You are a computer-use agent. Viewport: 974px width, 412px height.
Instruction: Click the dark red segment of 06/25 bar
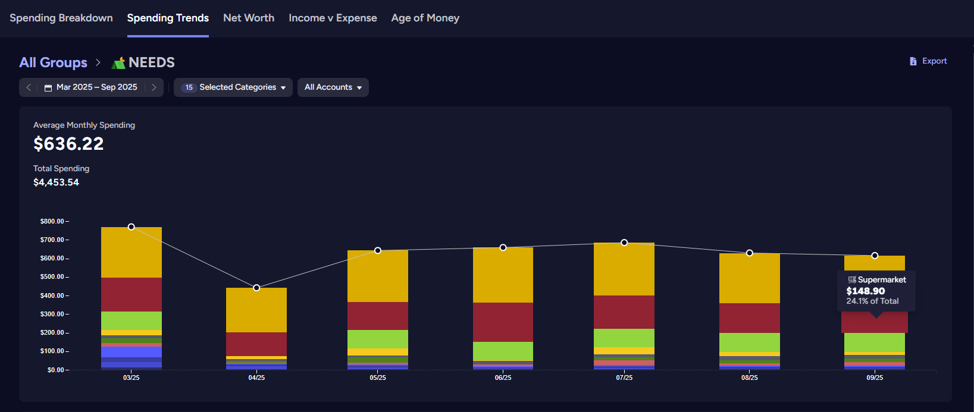tap(503, 322)
